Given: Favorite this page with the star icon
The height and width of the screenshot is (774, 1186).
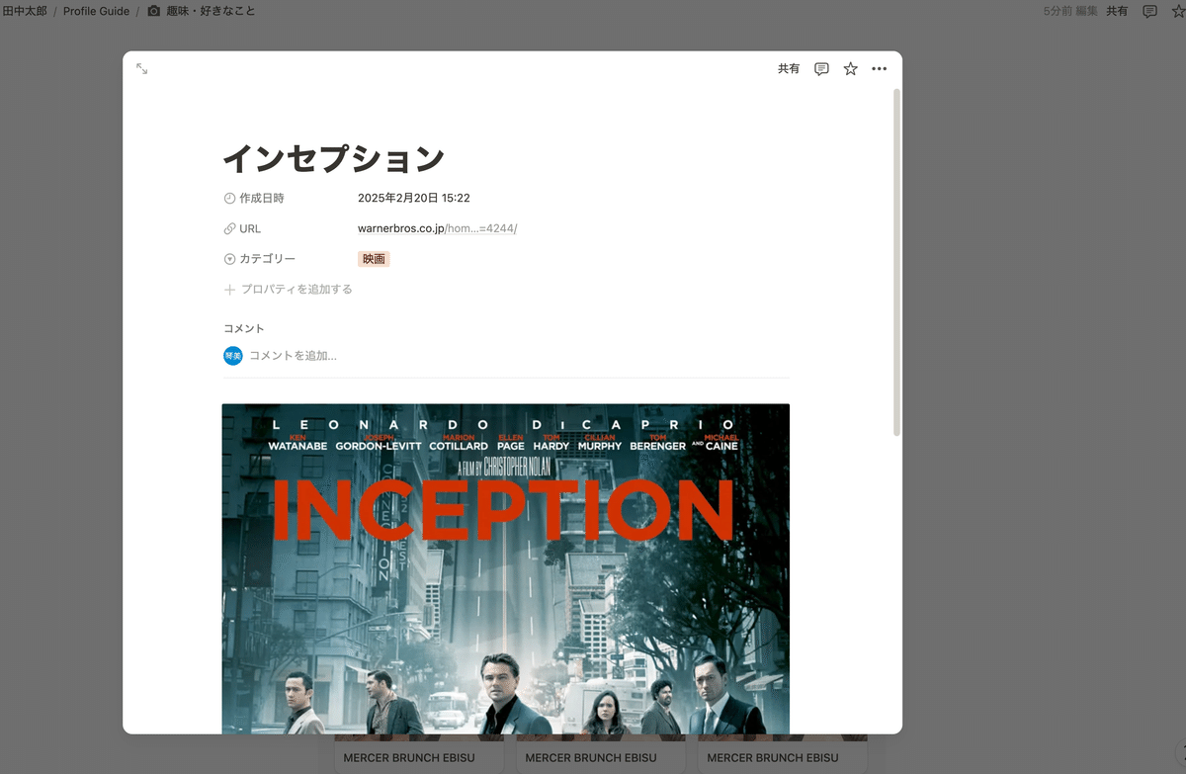Looking at the screenshot, I should (850, 69).
